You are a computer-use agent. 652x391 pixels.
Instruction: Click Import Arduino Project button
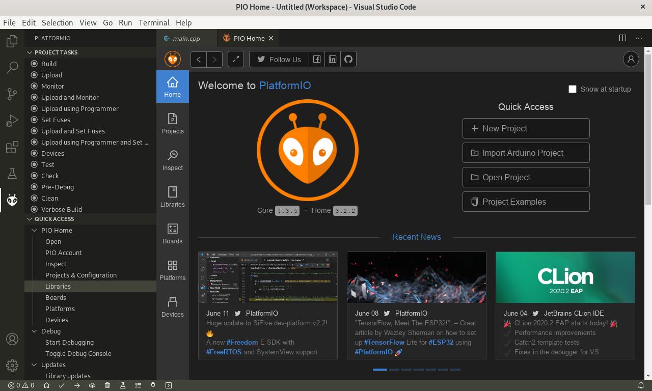click(x=526, y=153)
